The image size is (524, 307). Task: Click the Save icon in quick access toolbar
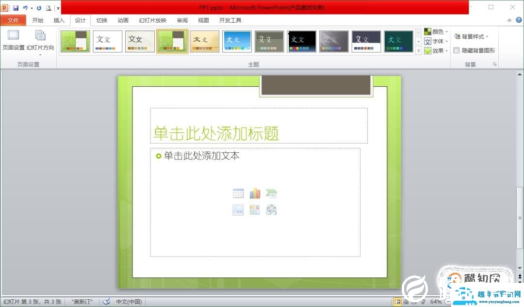tap(16, 8)
